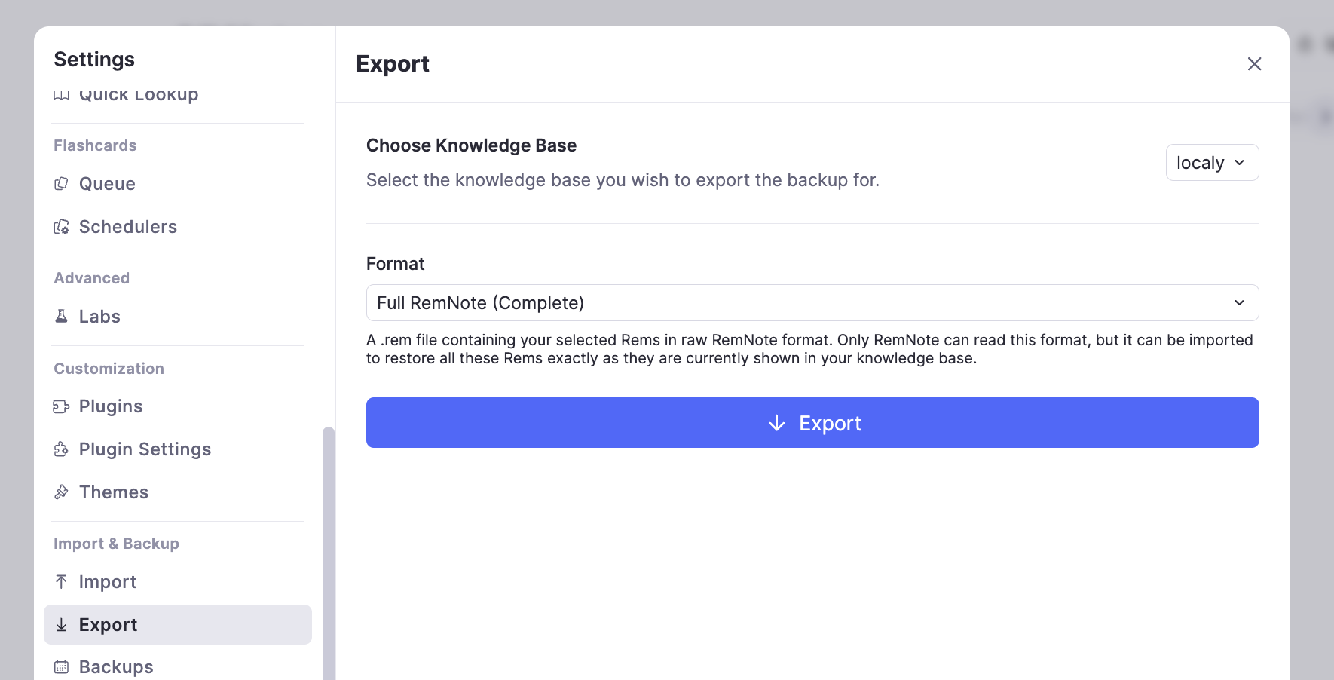Click the Queue flashcards icon
Viewport: 1334px width, 680px height.
click(61, 184)
